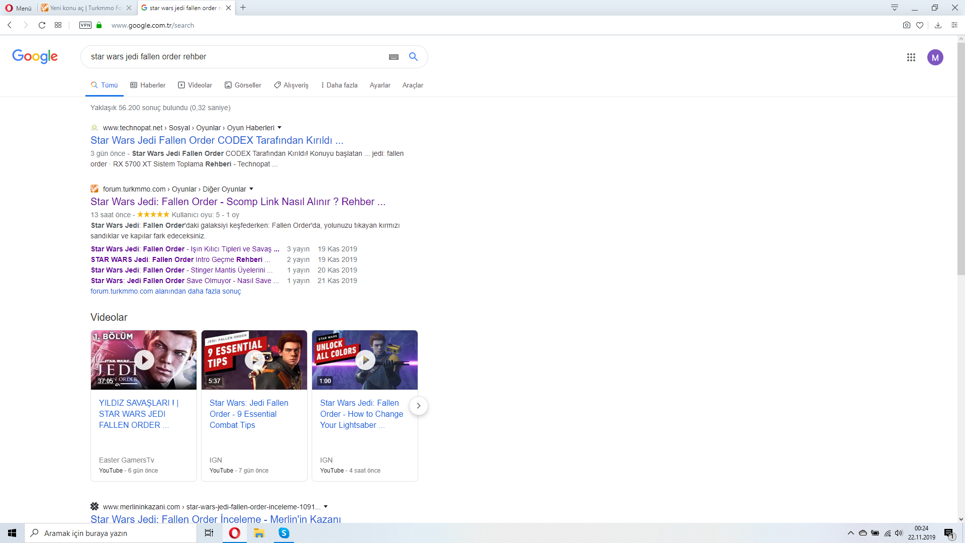Viewport: 965px width, 543px height.
Task: Open Stinger Mantis Üyelerini sublink
Action: coord(181,270)
